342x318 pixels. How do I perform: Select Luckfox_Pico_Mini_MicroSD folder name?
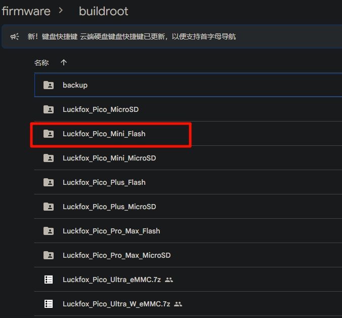click(x=109, y=158)
